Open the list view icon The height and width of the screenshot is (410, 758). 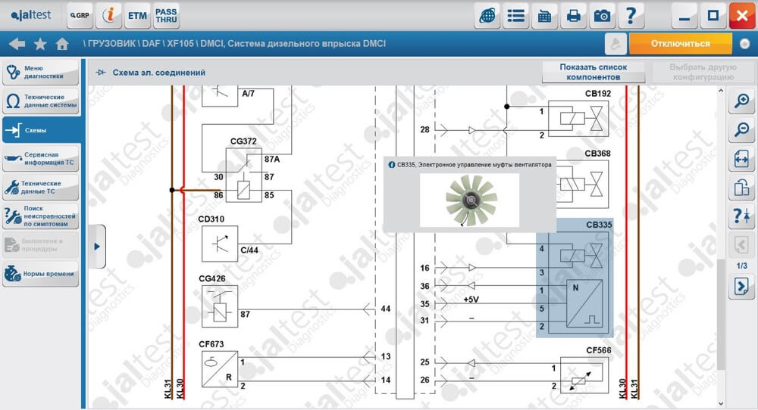(515, 16)
